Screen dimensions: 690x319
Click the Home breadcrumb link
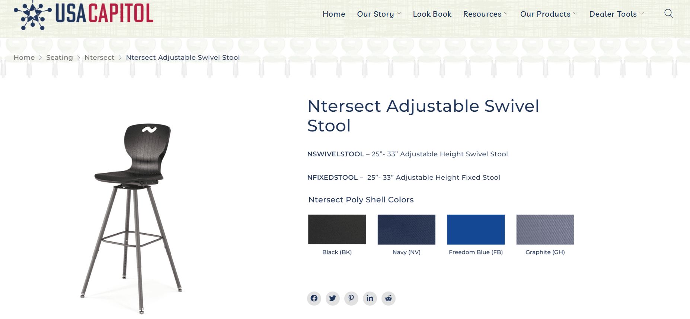coord(24,58)
